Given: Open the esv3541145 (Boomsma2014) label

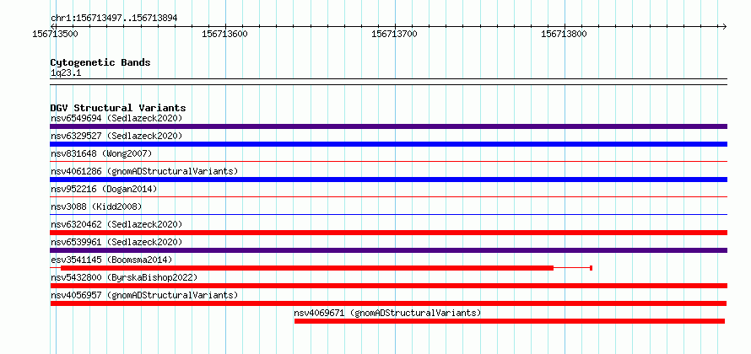Looking at the screenshot, I should 111,260.
